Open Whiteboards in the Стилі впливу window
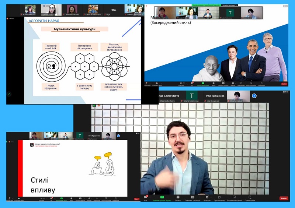Image resolution: width=295 pixels, height=208 pixels. (106, 199)
